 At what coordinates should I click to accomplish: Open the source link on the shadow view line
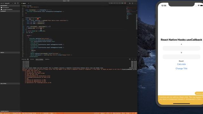pos(133,68)
